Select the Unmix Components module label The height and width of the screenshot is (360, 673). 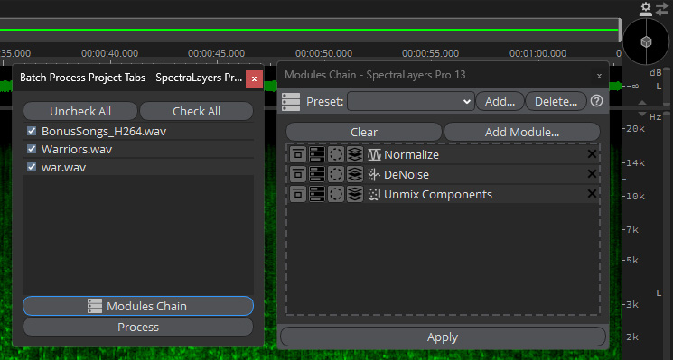point(438,195)
